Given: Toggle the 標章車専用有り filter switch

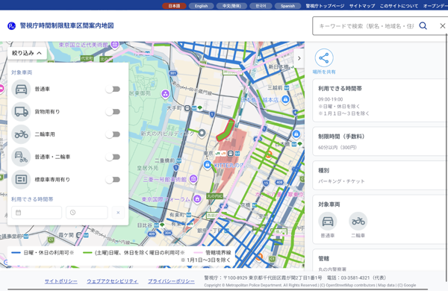Looking at the screenshot, I should [x=113, y=180].
